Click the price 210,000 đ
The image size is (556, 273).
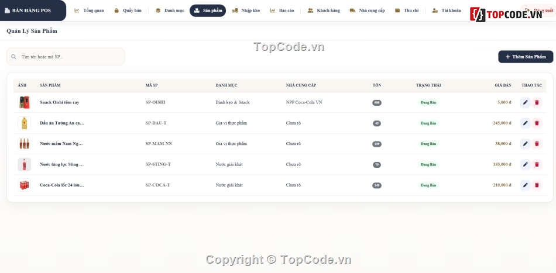point(502,185)
